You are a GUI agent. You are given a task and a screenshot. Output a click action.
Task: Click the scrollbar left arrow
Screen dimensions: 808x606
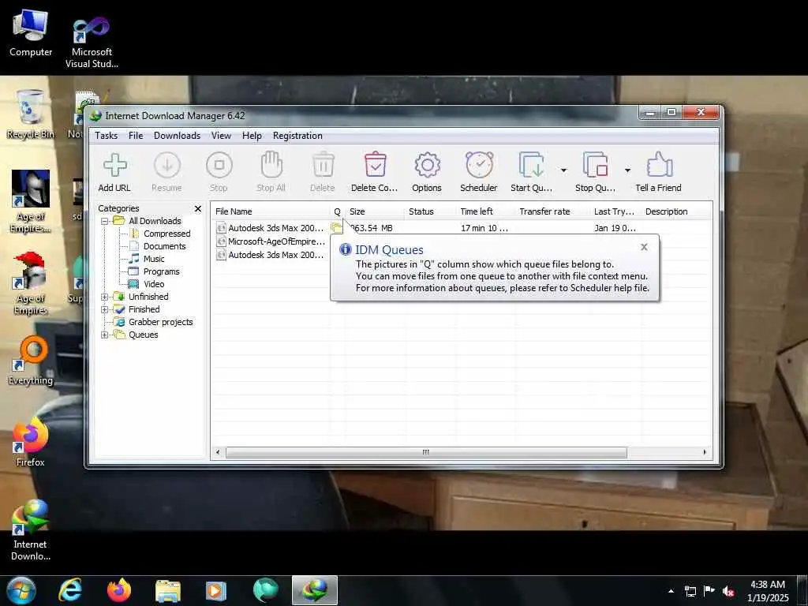click(x=218, y=452)
